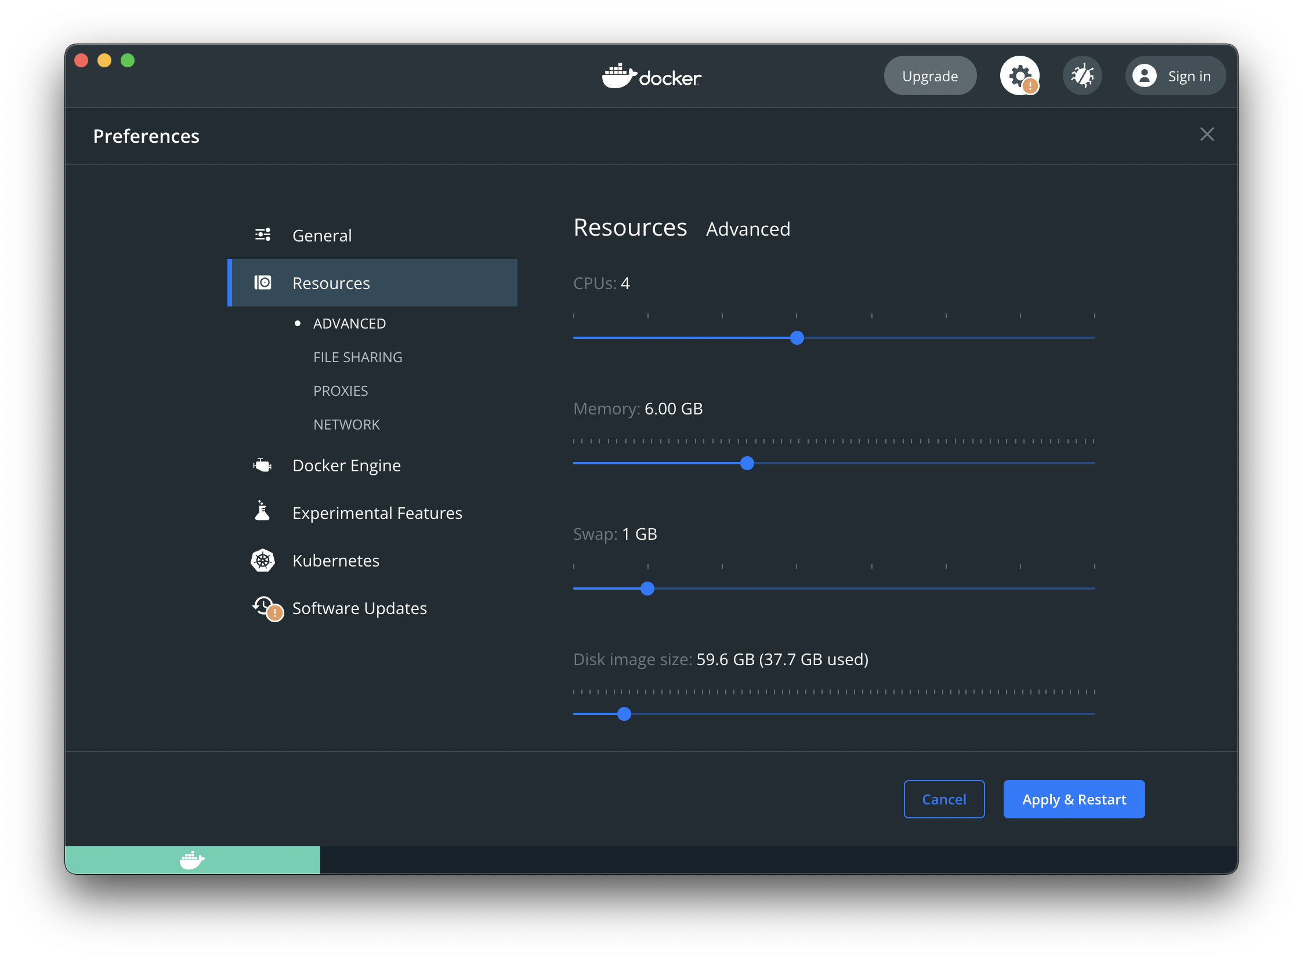Click the Memory slider handle
The width and height of the screenshot is (1303, 960).
click(747, 463)
